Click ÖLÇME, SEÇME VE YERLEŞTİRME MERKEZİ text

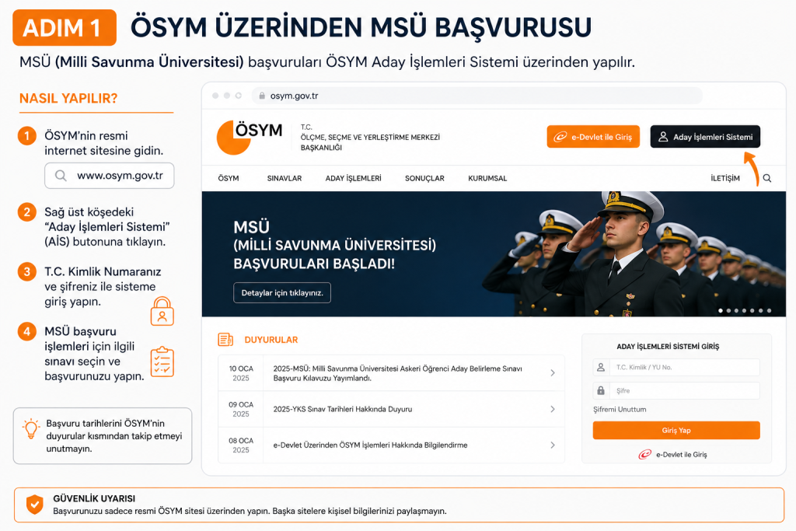[x=370, y=137]
